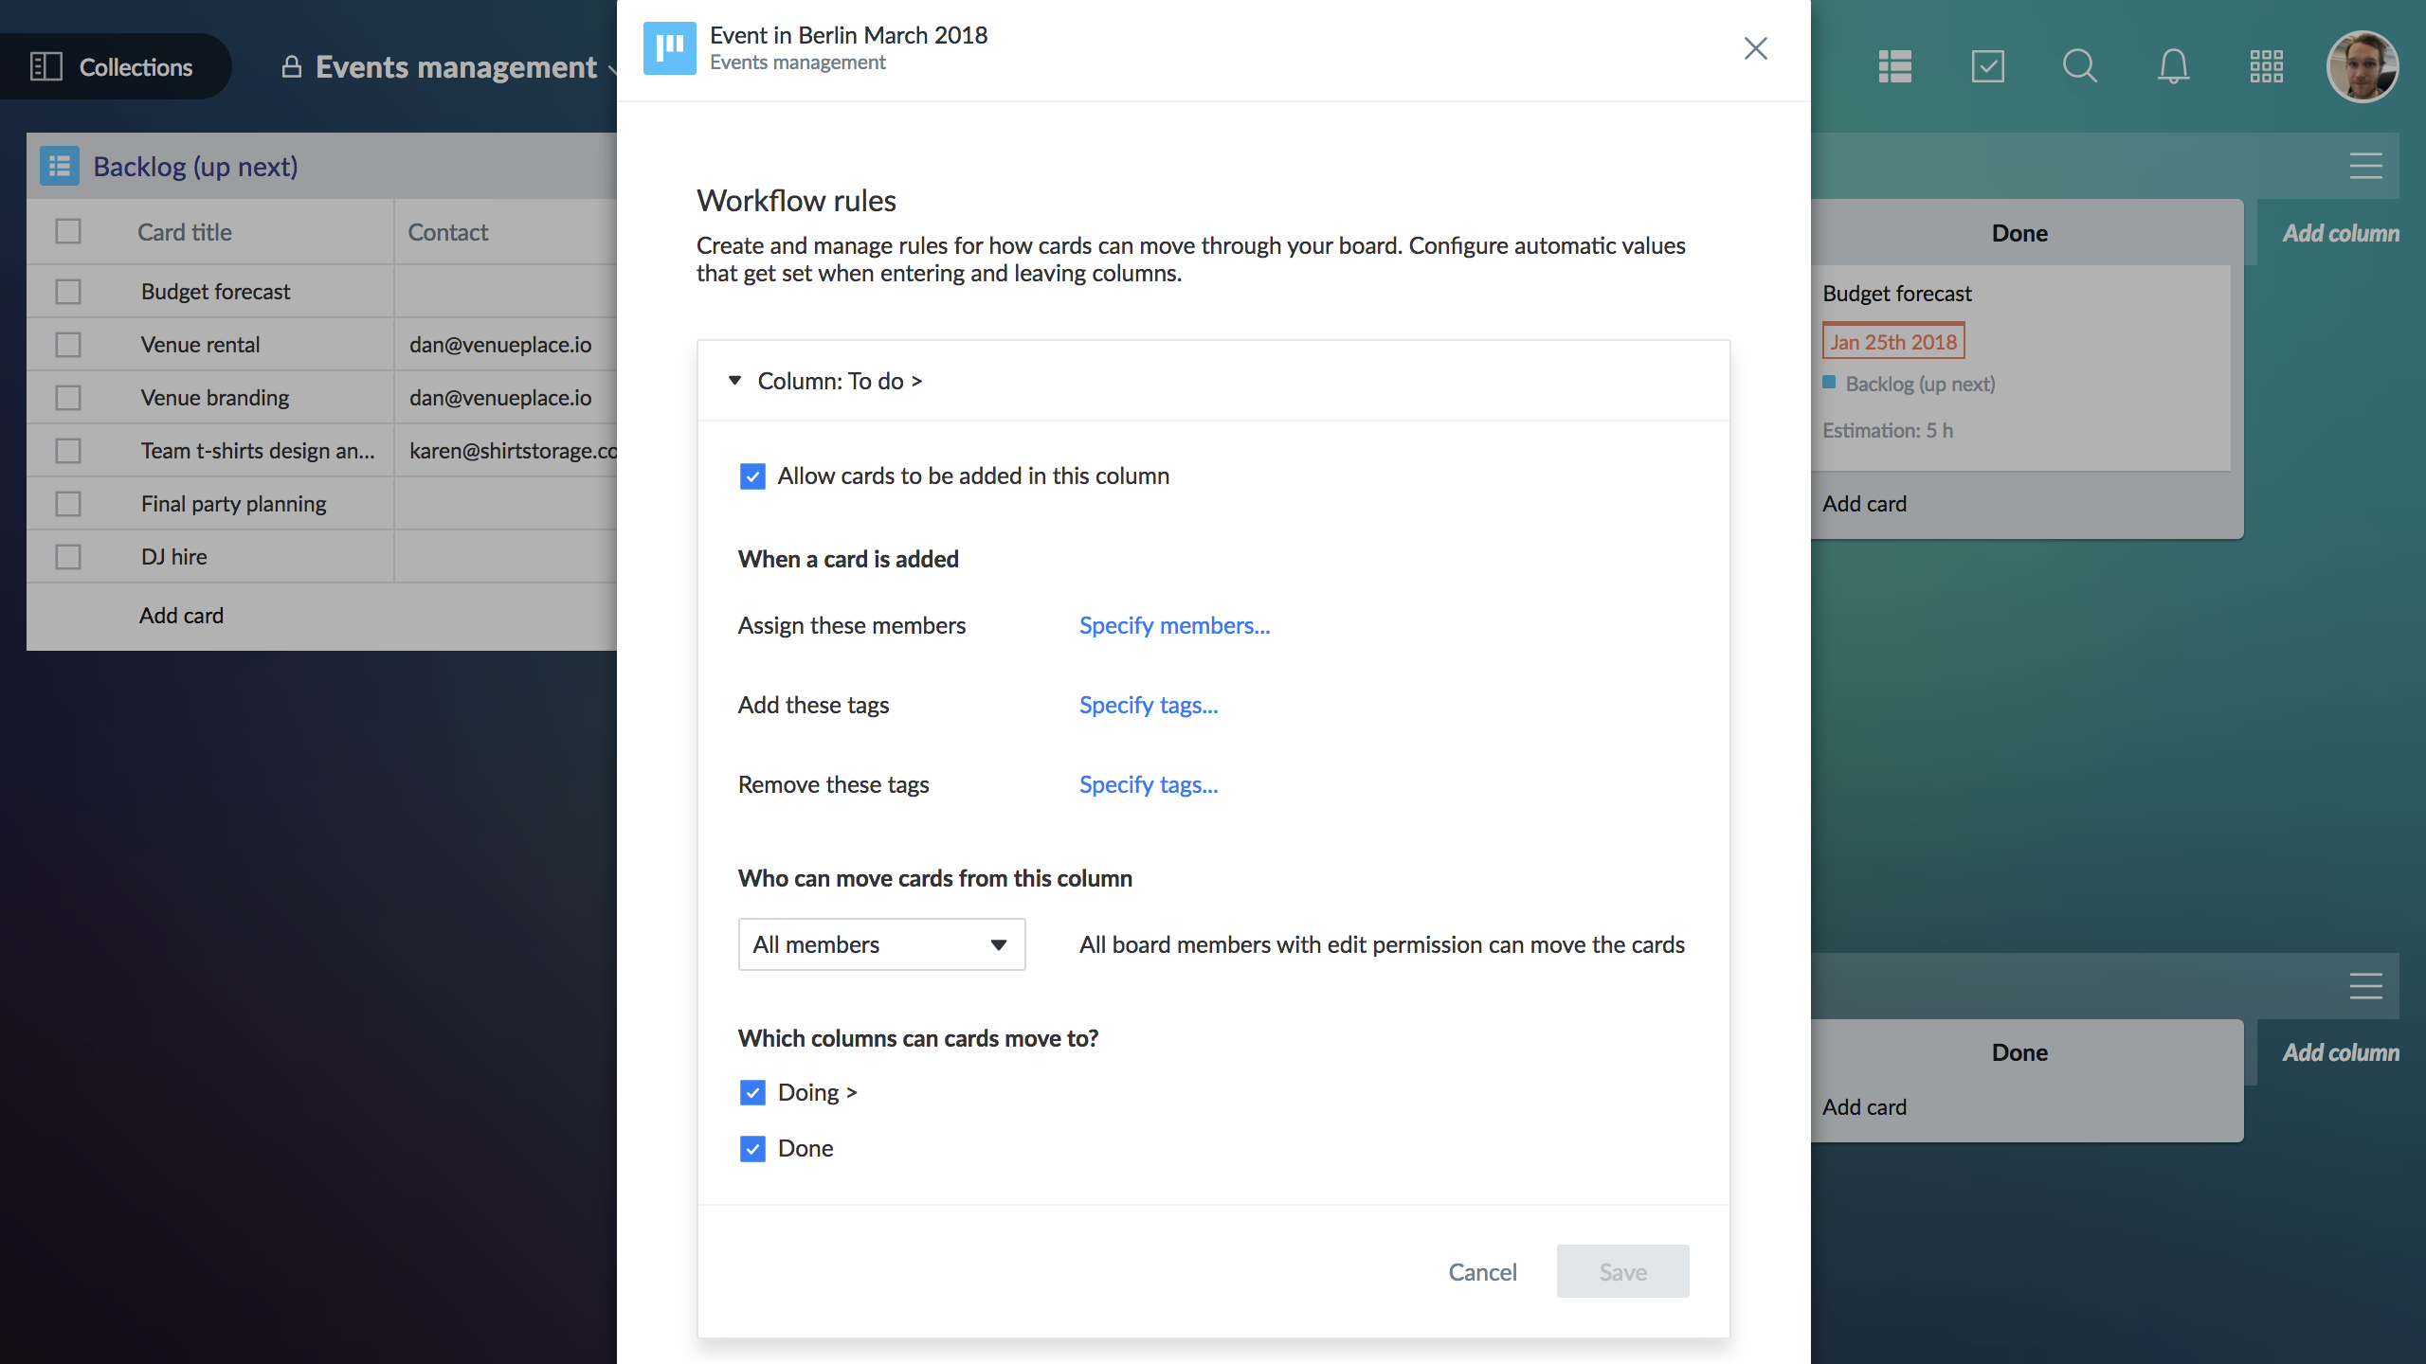The height and width of the screenshot is (1364, 2426).
Task: Click the checkmark tasks icon in header
Action: [1987, 66]
